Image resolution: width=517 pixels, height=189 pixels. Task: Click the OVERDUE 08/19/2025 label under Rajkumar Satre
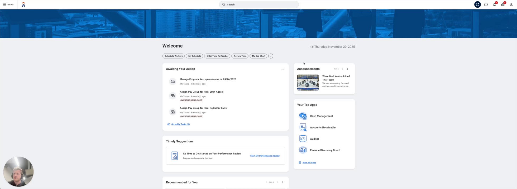191,117
